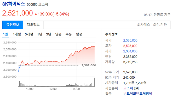The image size is (172, 97).
Task: Select the 3개월 chart period
Action: pyautogui.click(x=29, y=34)
